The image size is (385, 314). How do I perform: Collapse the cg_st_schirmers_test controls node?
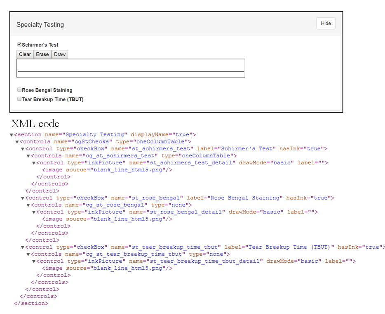point(28,156)
